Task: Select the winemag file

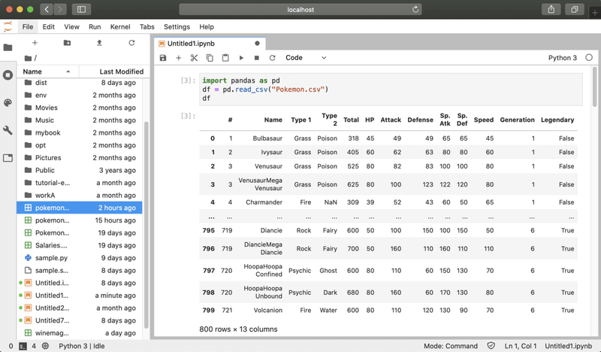Action: (x=80, y=332)
